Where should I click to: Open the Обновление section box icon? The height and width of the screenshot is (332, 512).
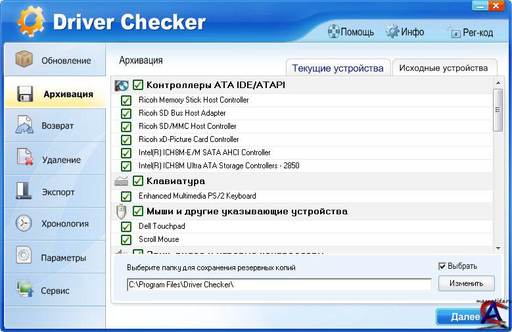point(24,60)
